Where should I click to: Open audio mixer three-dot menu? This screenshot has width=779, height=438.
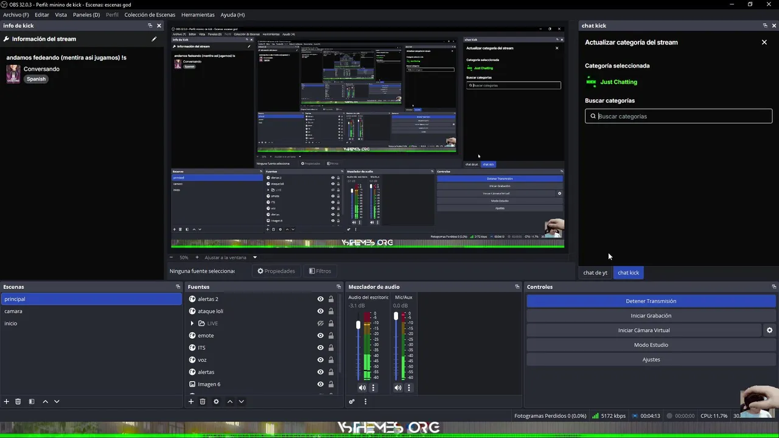[x=365, y=401]
